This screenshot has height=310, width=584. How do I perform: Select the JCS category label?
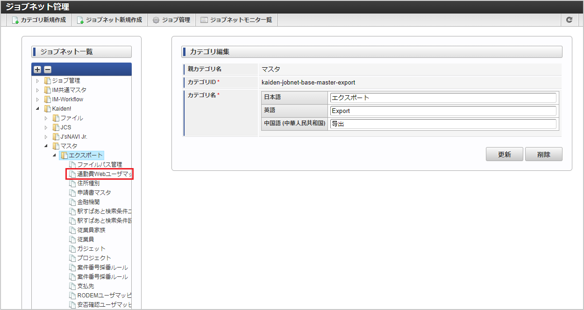(x=65, y=127)
